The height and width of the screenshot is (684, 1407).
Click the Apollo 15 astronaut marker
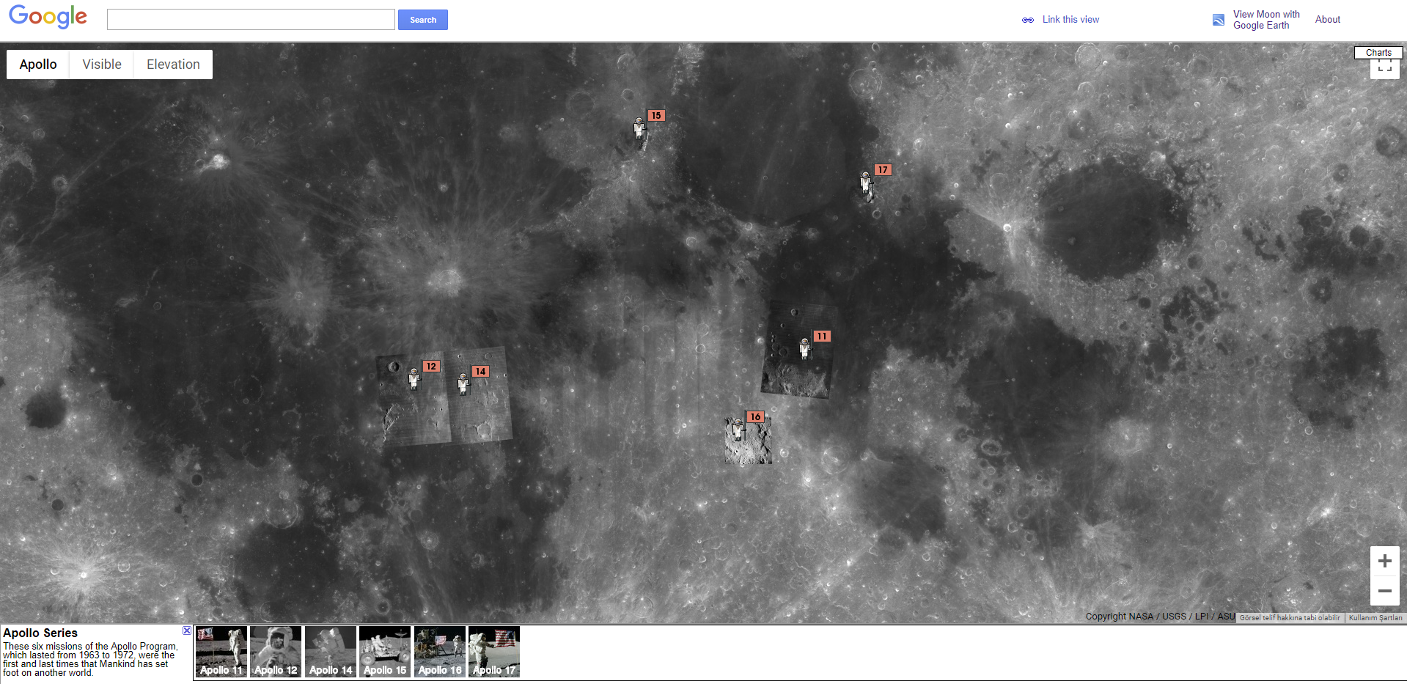click(x=639, y=128)
